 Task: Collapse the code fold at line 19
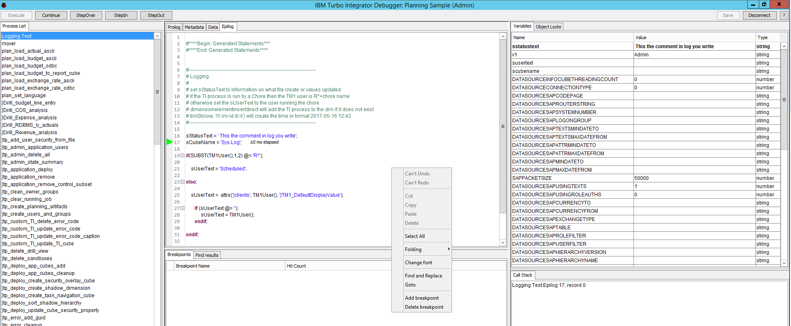(182, 156)
